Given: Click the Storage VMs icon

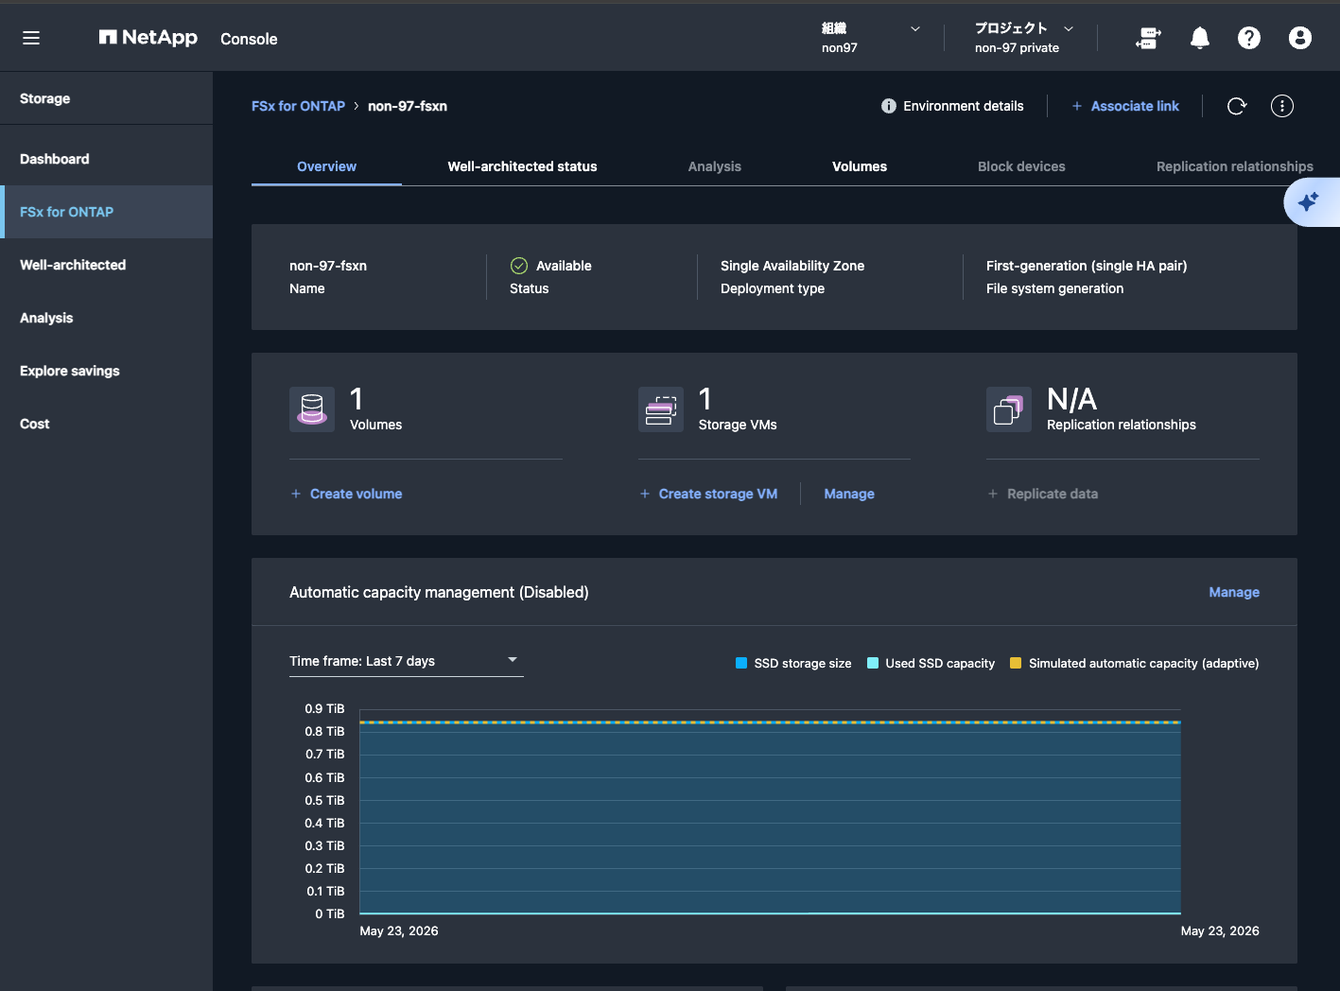Looking at the screenshot, I should click(x=661, y=409).
